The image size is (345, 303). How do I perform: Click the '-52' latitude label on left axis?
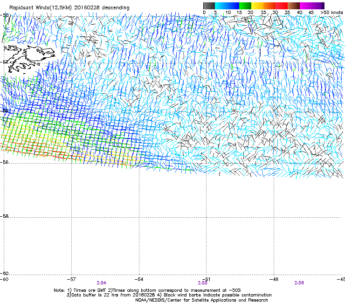pos(4,62)
